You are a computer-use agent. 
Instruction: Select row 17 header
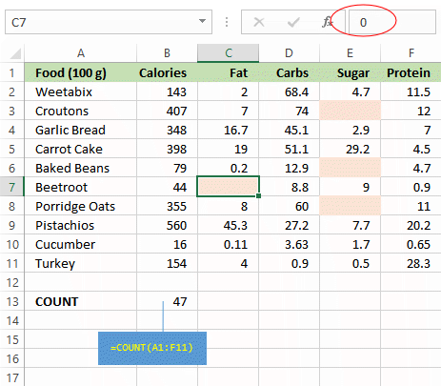pos(12,377)
